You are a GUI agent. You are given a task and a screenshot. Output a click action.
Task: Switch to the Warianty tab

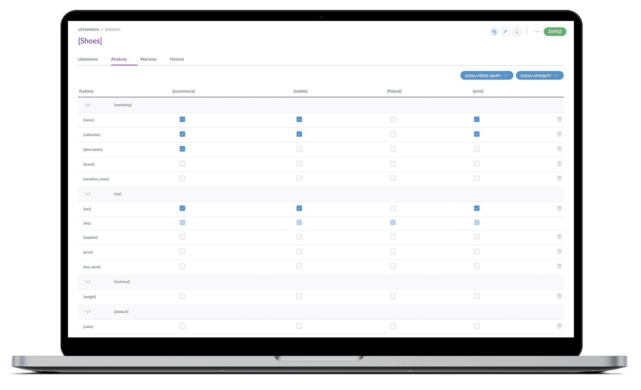(148, 59)
